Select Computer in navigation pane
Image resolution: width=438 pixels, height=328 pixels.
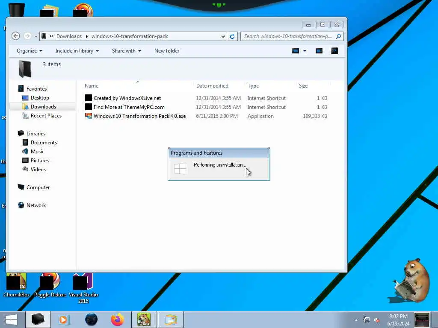tap(38, 187)
